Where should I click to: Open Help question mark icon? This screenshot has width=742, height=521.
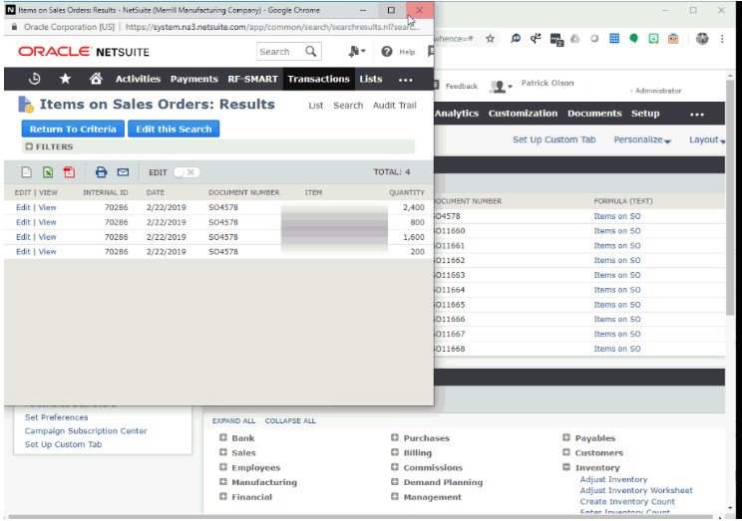[x=387, y=52]
